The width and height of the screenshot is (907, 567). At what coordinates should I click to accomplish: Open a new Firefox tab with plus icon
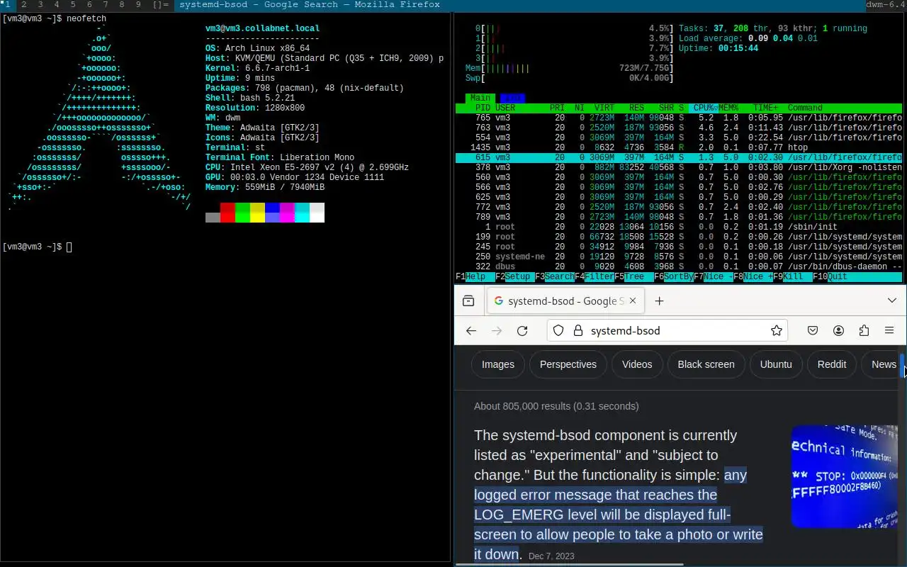(659, 301)
